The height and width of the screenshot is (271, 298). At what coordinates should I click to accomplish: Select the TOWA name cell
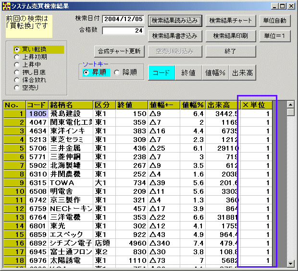click(x=71, y=183)
